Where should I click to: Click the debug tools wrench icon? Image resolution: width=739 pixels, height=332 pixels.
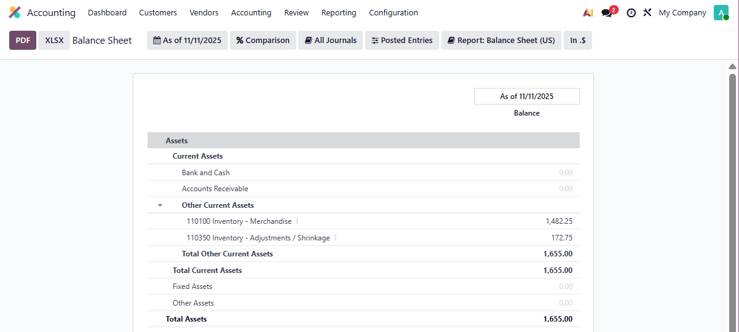[x=647, y=12]
